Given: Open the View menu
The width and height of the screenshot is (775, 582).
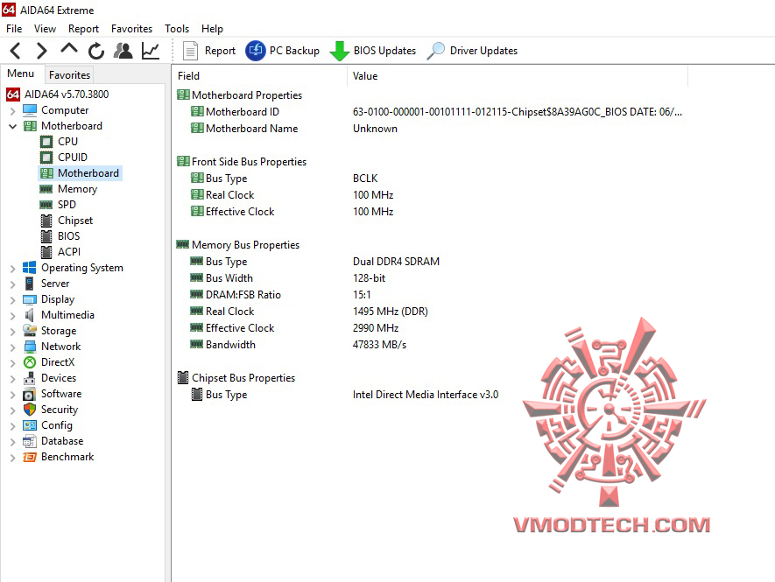Looking at the screenshot, I should coord(45,29).
